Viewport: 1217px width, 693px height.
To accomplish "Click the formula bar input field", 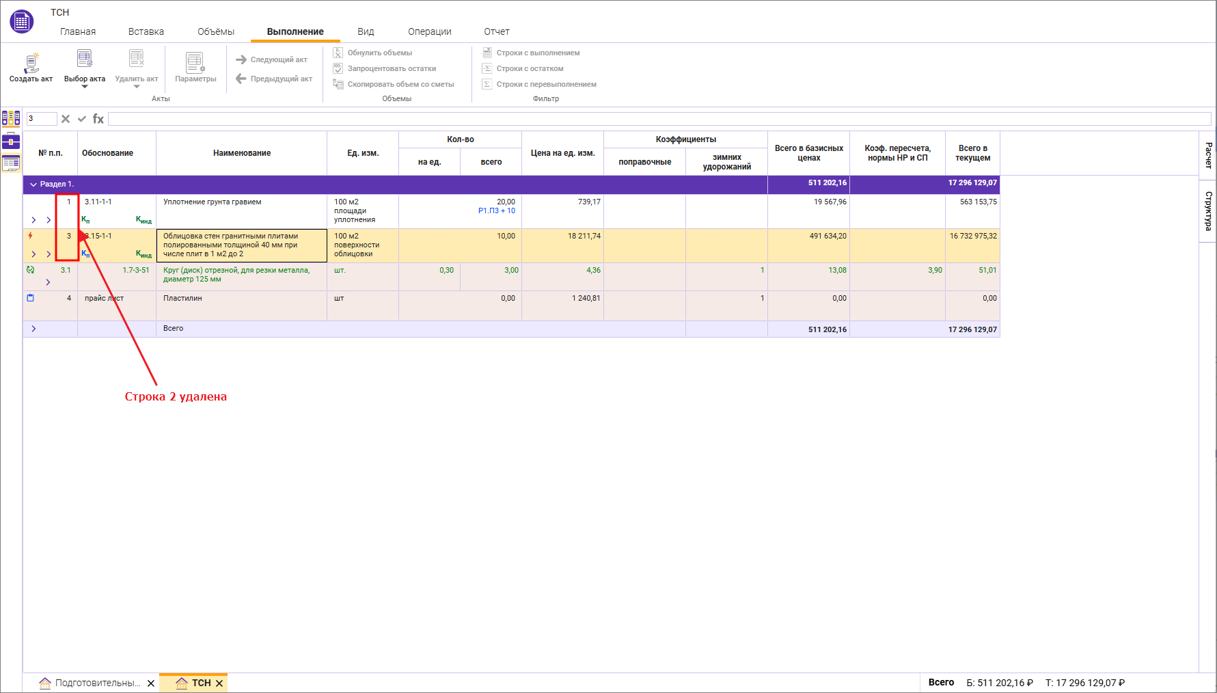I will coord(659,119).
